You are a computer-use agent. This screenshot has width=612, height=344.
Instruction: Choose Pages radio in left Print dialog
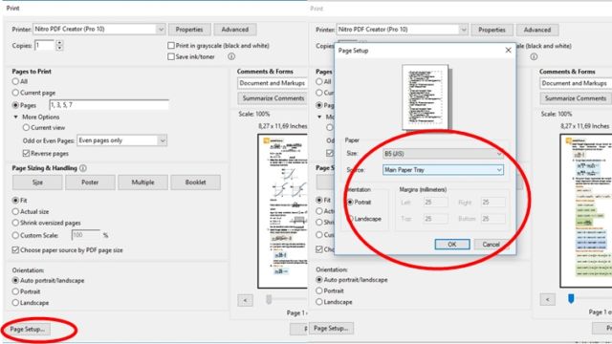tap(15, 105)
